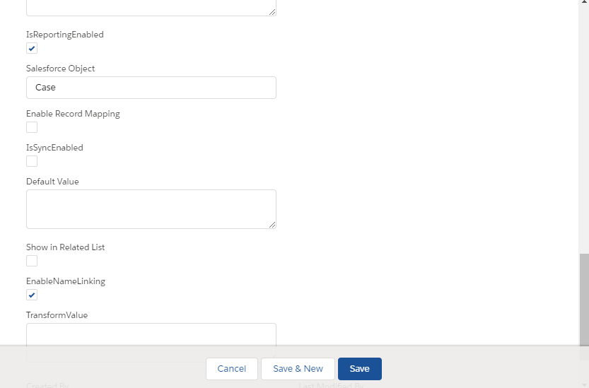Click the scrollbar up arrow
589x388 pixels.
point(584,1)
